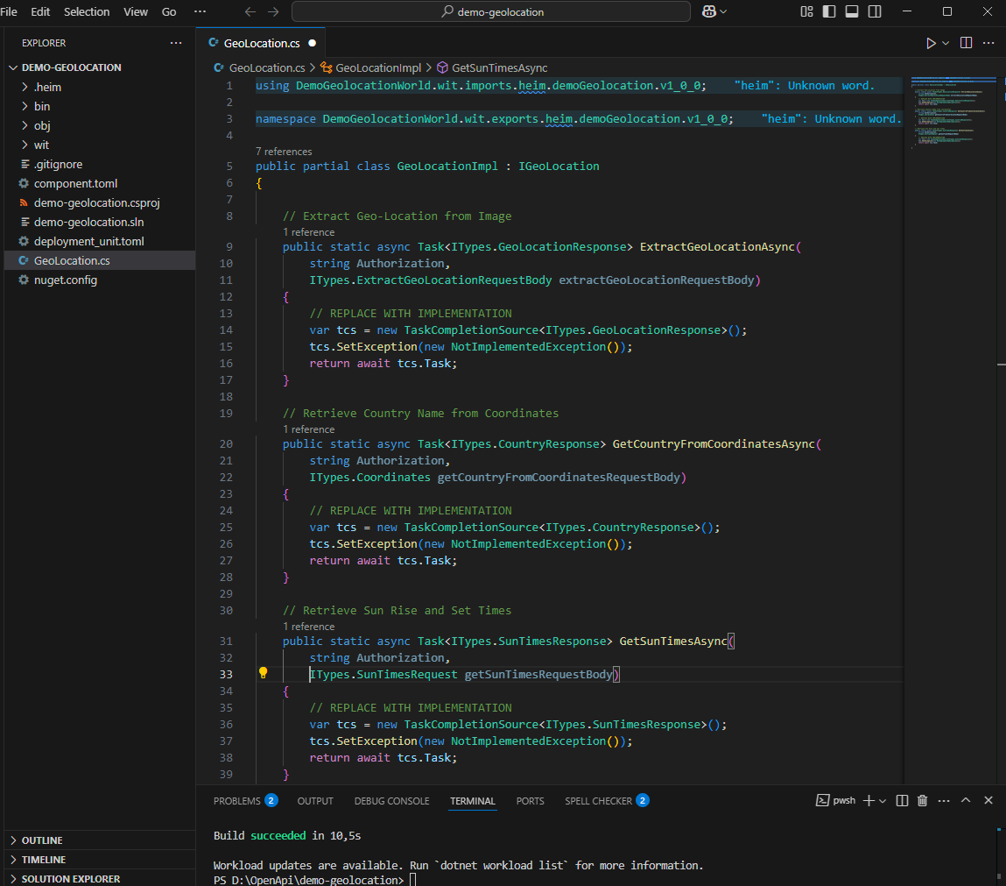The image size is (1006, 886).
Task: Expand the .heim folder
Action: point(47,87)
